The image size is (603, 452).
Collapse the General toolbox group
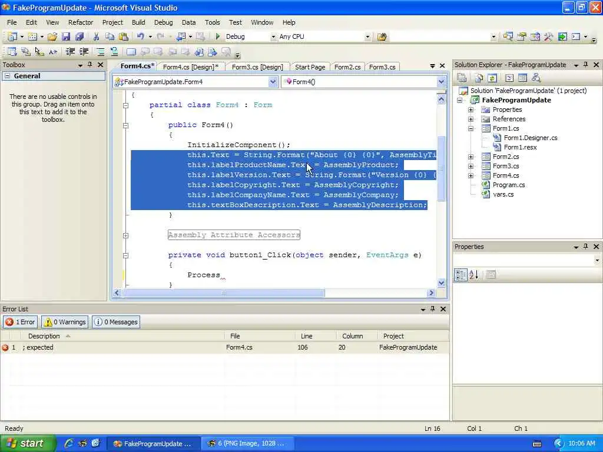tap(7, 76)
